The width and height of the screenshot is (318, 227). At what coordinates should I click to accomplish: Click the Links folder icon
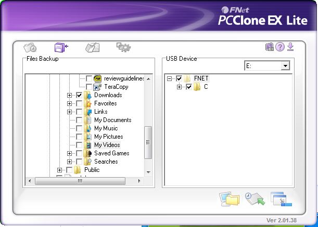(87, 112)
